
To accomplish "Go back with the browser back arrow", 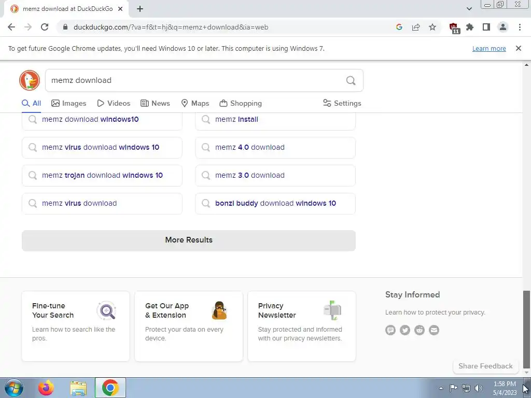I will click(x=11, y=27).
